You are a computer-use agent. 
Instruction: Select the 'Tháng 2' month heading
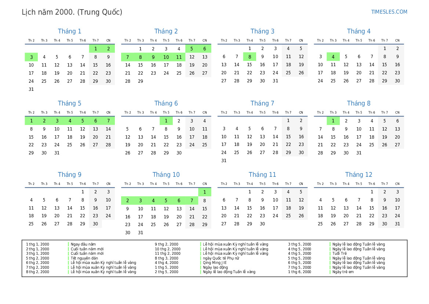(x=166, y=31)
